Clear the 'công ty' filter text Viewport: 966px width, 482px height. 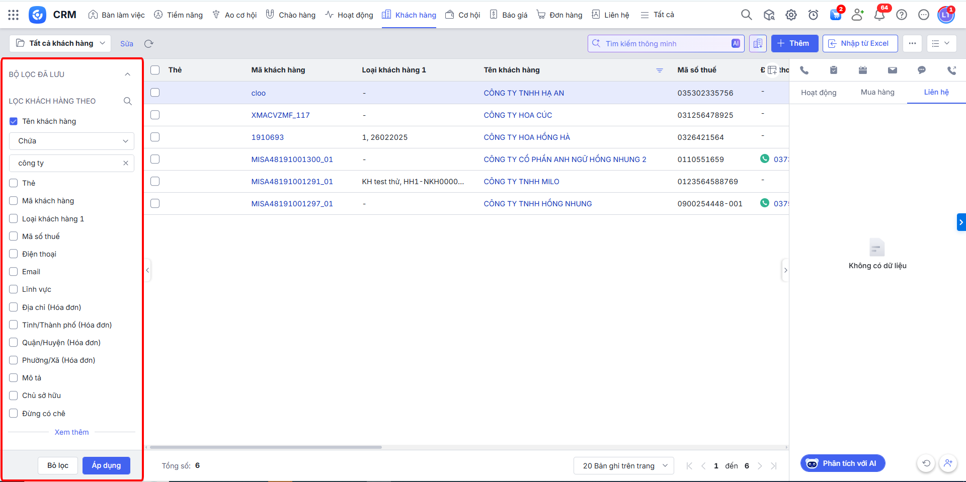click(126, 163)
